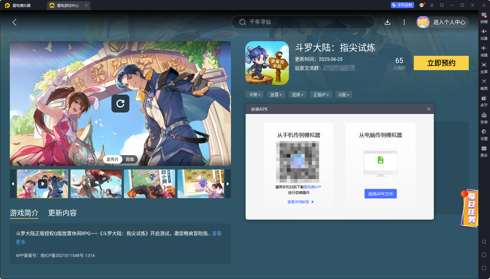Open the 卡牌 category tag
Image resolution: width=490 pixels, height=279 pixels.
point(255,95)
